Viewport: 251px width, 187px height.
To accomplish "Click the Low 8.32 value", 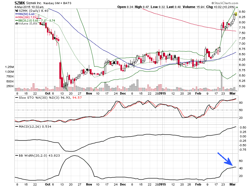I will click(x=158, y=7).
